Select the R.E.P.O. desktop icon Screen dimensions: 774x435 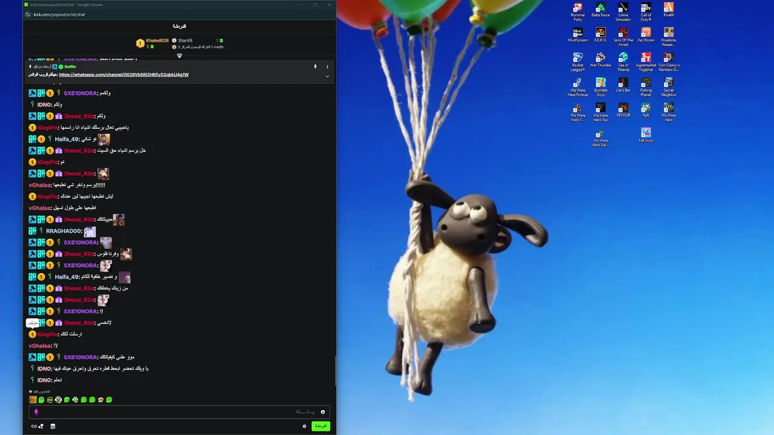[600, 35]
